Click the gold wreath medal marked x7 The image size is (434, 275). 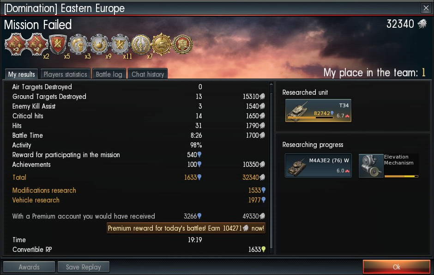click(x=141, y=44)
